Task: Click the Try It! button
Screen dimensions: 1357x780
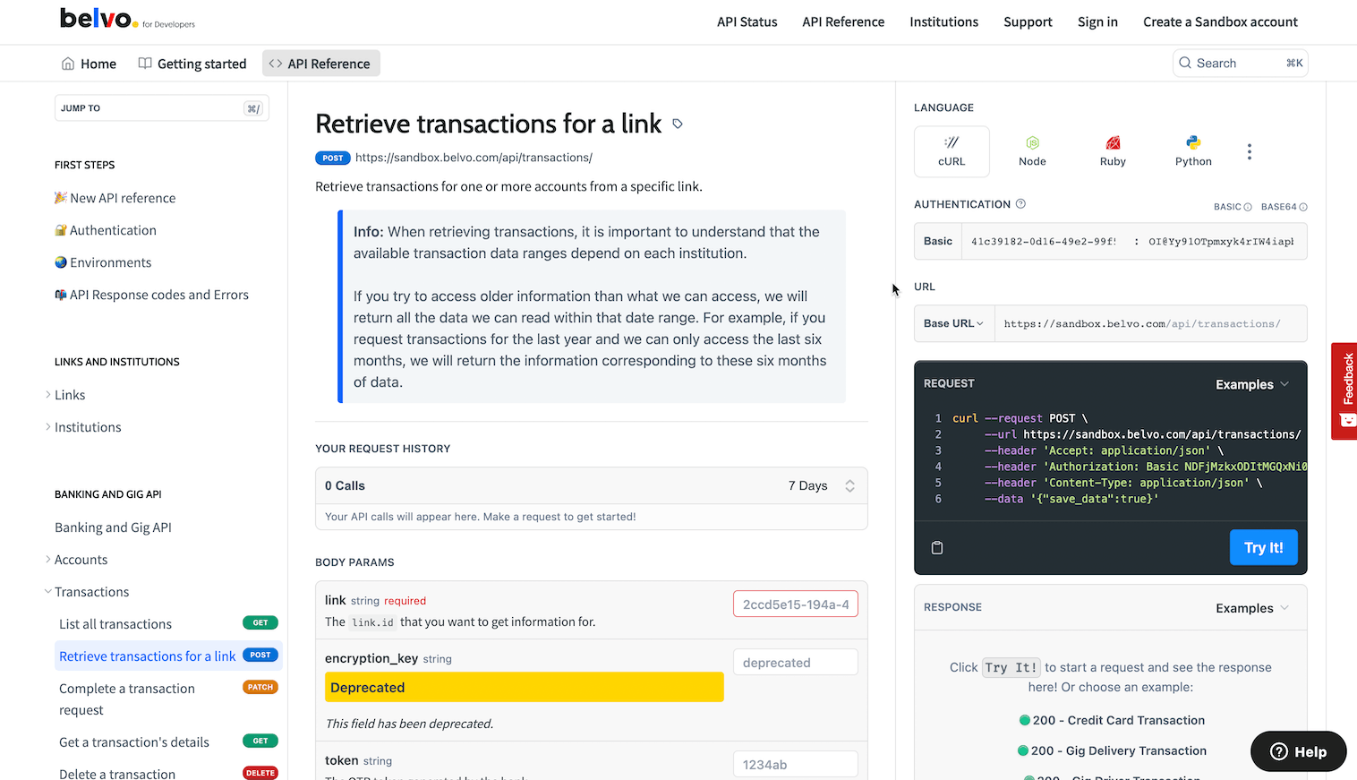Action: (1264, 547)
